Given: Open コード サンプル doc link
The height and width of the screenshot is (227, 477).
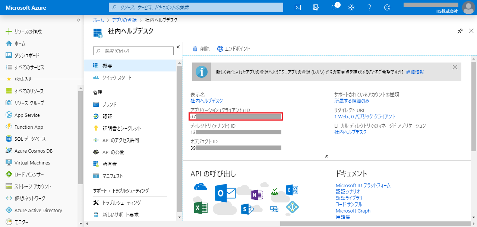Looking at the screenshot, I should (349, 204).
